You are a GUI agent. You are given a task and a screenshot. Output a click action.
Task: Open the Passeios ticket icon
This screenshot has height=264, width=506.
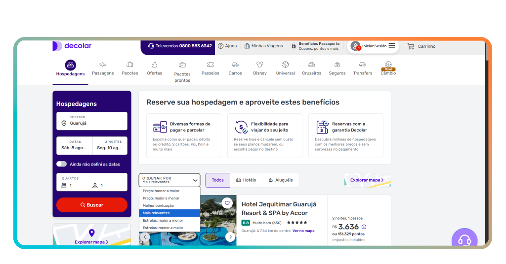click(211, 65)
